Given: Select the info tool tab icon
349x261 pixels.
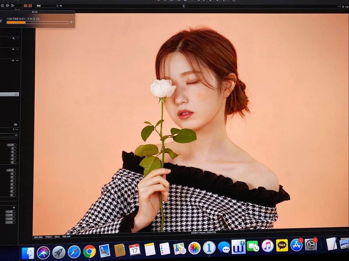Looking at the screenshot, I should [x=2, y=5].
